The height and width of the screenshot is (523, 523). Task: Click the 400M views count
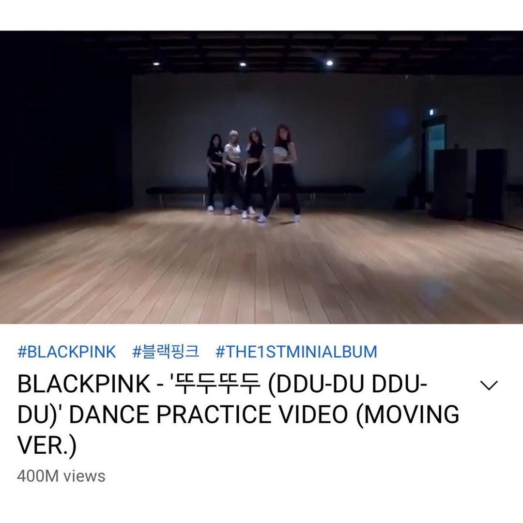[x=61, y=476]
